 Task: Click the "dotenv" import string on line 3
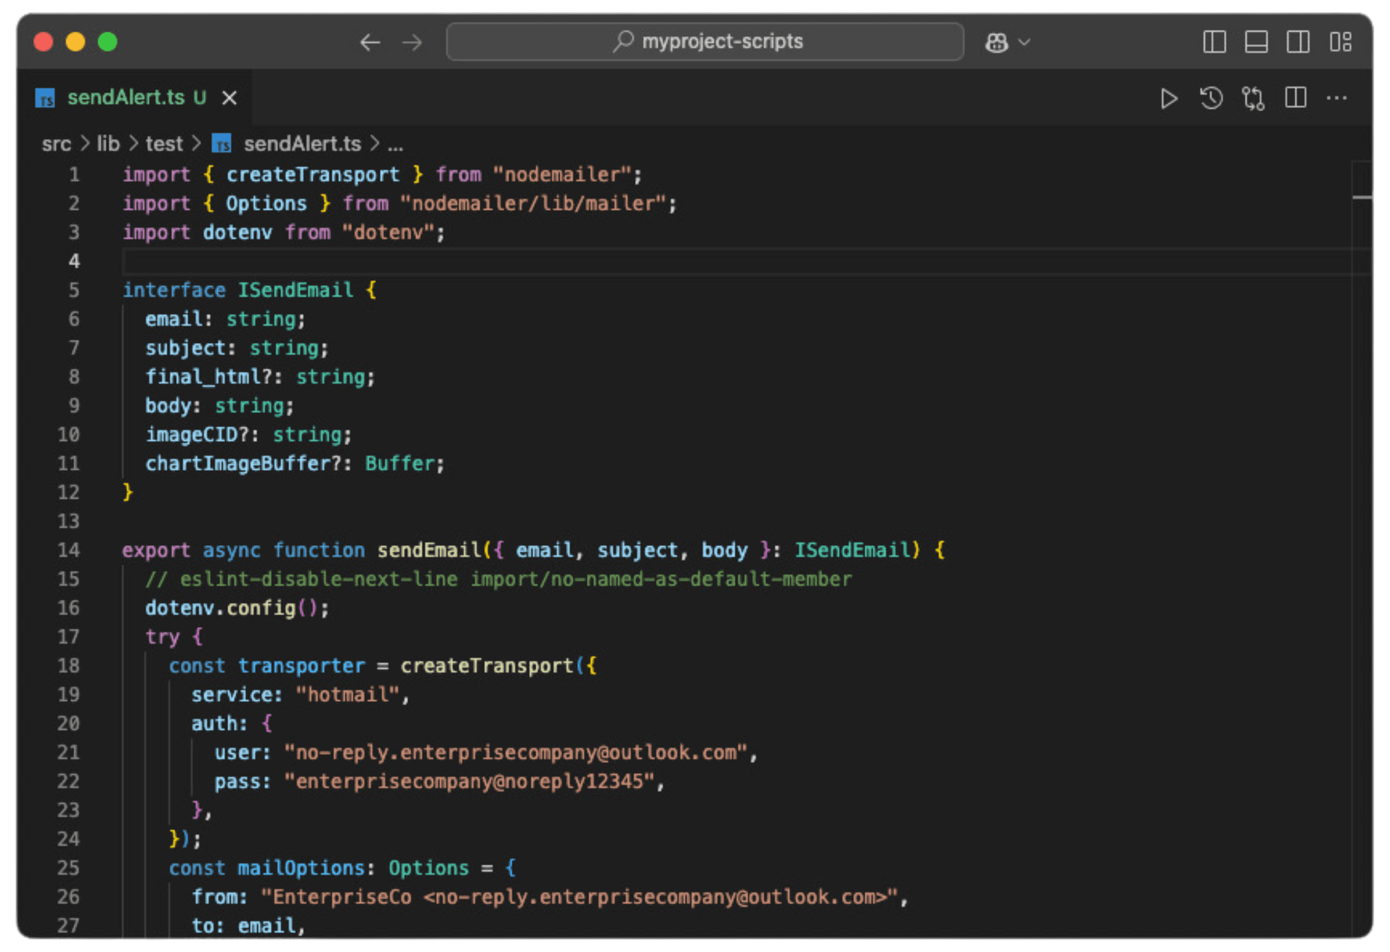[x=388, y=232]
